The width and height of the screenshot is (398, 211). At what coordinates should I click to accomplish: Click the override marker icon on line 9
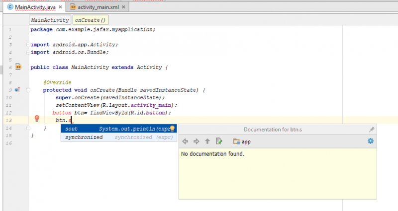[17, 90]
